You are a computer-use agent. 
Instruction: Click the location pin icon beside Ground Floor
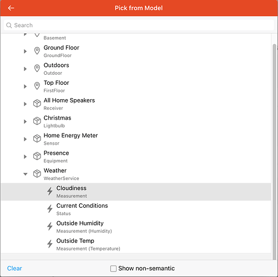37,51
